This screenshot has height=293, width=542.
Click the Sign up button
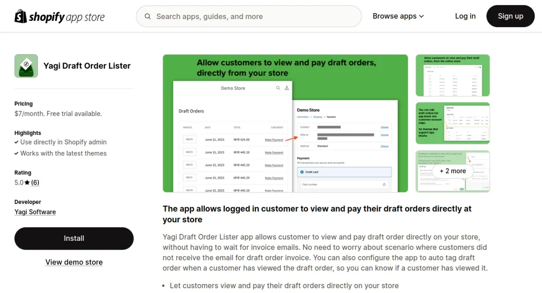pos(510,16)
